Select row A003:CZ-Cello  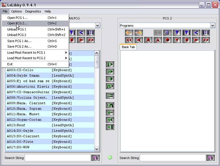(50, 70)
